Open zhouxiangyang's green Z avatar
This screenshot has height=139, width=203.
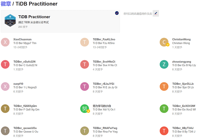(164, 64)
